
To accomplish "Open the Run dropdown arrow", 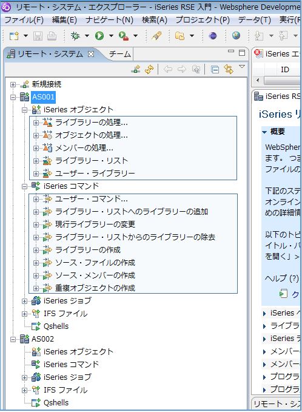I will (x=111, y=36).
